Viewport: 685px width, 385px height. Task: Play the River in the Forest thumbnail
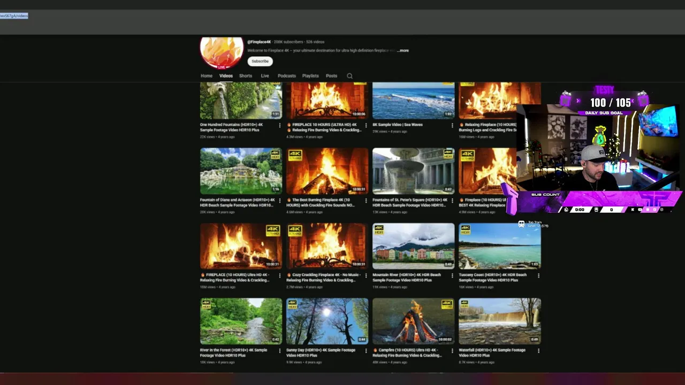(x=241, y=321)
